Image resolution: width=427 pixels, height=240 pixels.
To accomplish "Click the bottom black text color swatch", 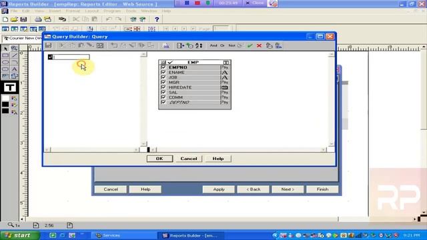I will (x=5, y=111).
